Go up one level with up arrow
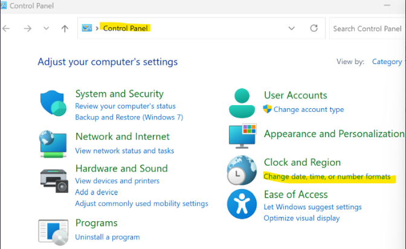 coord(65,28)
